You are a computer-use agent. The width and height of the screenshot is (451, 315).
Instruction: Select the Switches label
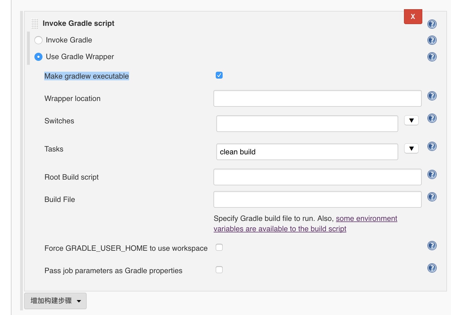[x=59, y=121]
